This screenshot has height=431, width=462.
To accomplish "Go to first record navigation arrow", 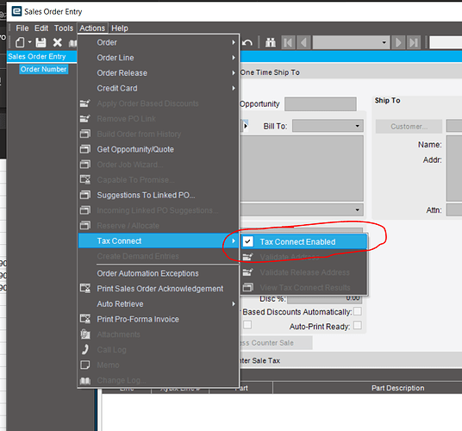I will click(288, 43).
